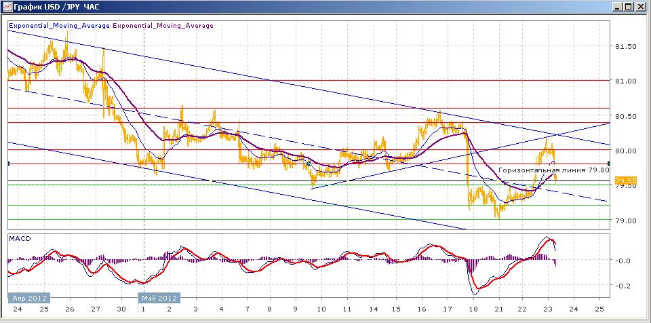Image resolution: width=651 pixels, height=323 pixels.
Task: Click the 81.00 price axis value
Action: tap(625, 81)
